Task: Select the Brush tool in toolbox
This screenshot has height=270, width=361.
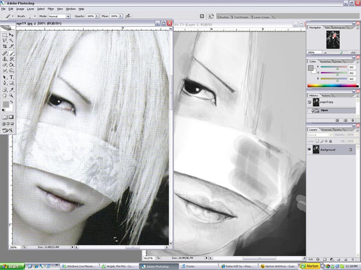Action: pos(11,53)
